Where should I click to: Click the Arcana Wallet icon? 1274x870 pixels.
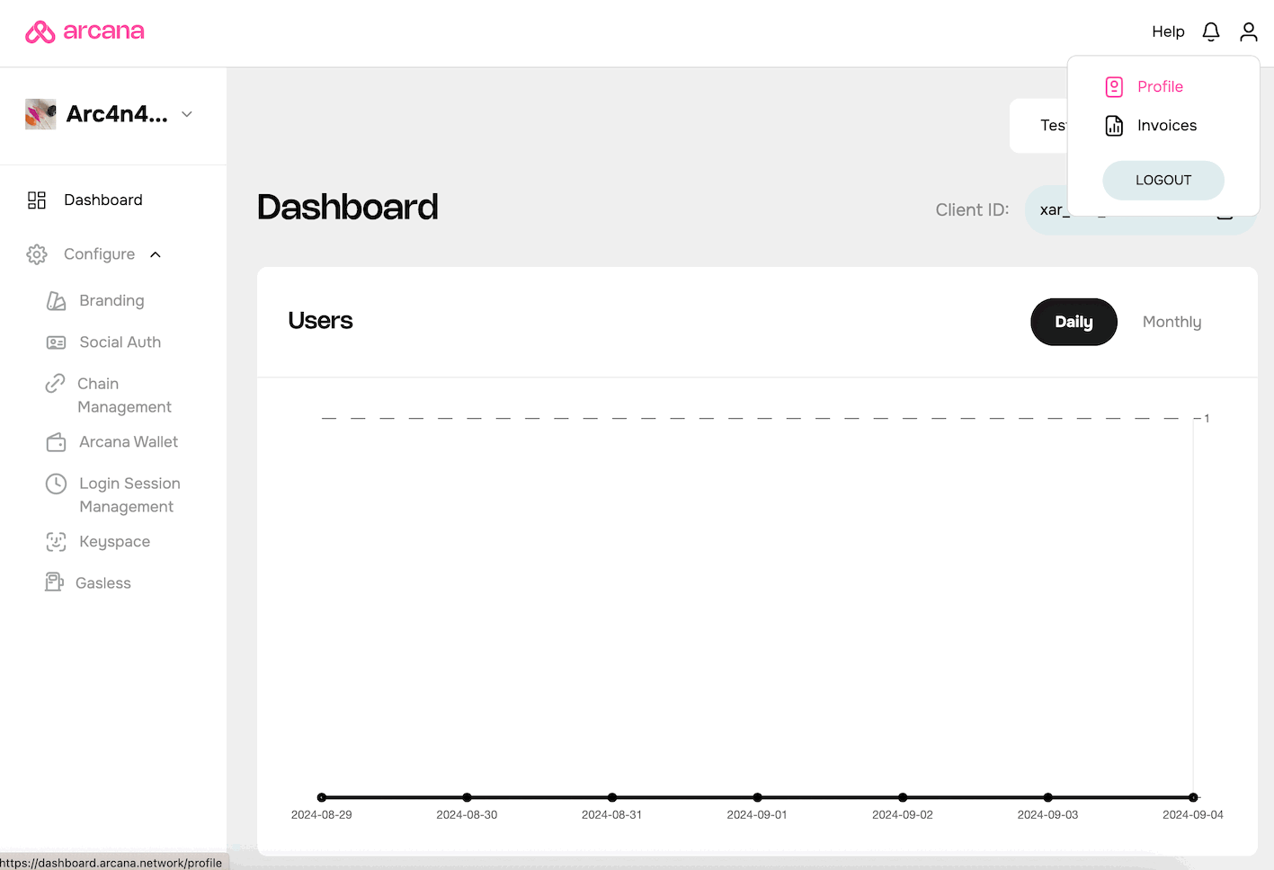(56, 442)
